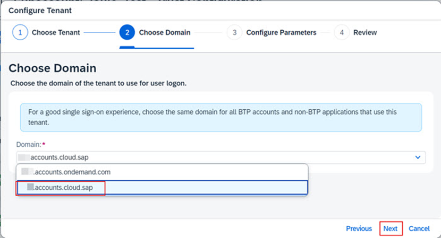The height and width of the screenshot is (238, 441).
Task: Jump to the Configure Parameters step label
Action: click(281, 32)
